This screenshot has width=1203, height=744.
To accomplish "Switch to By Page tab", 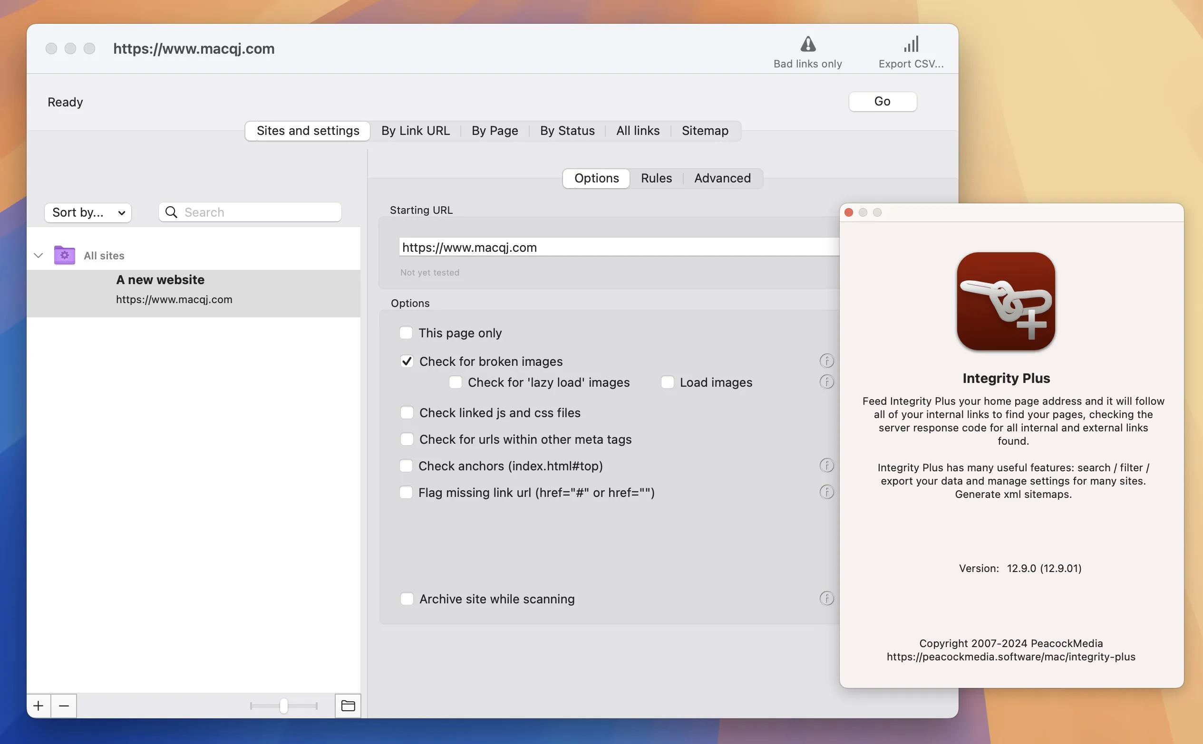I will 495,131.
